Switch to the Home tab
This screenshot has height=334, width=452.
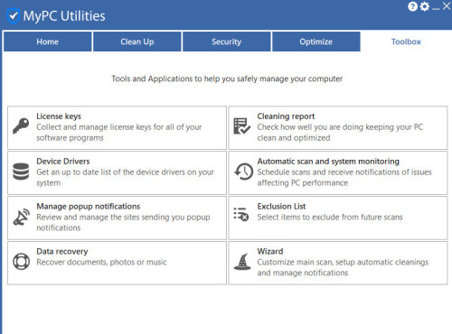point(48,42)
